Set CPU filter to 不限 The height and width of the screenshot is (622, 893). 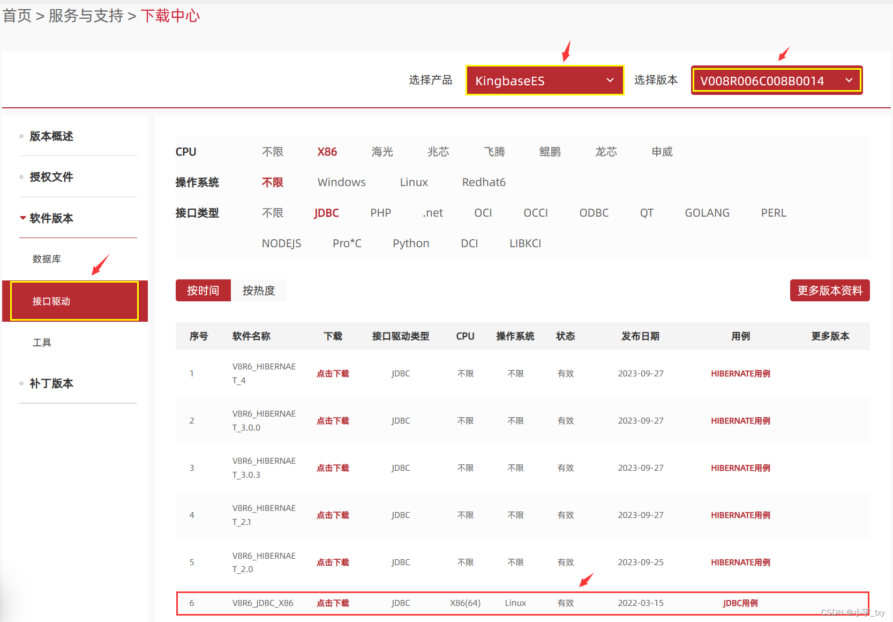click(273, 152)
